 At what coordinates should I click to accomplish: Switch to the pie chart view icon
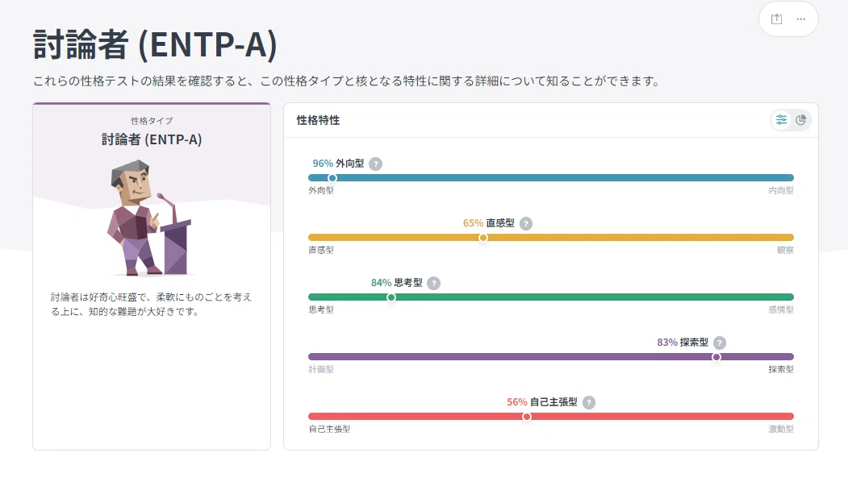pyautogui.click(x=801, y=120)
